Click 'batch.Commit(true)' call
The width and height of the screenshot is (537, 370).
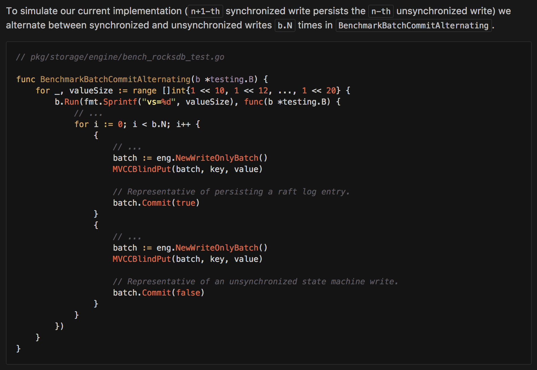click(156, 203)
